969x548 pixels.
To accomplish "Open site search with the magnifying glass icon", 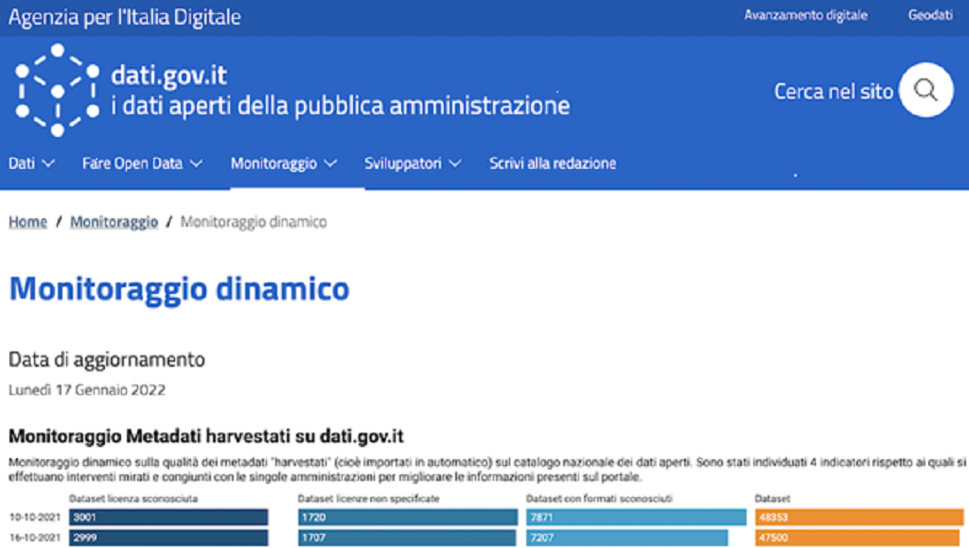I will pos(925,90).
